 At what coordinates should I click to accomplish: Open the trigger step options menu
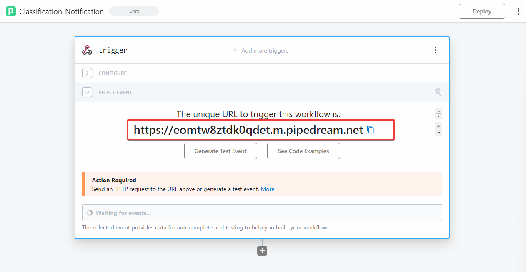[435, 50]
